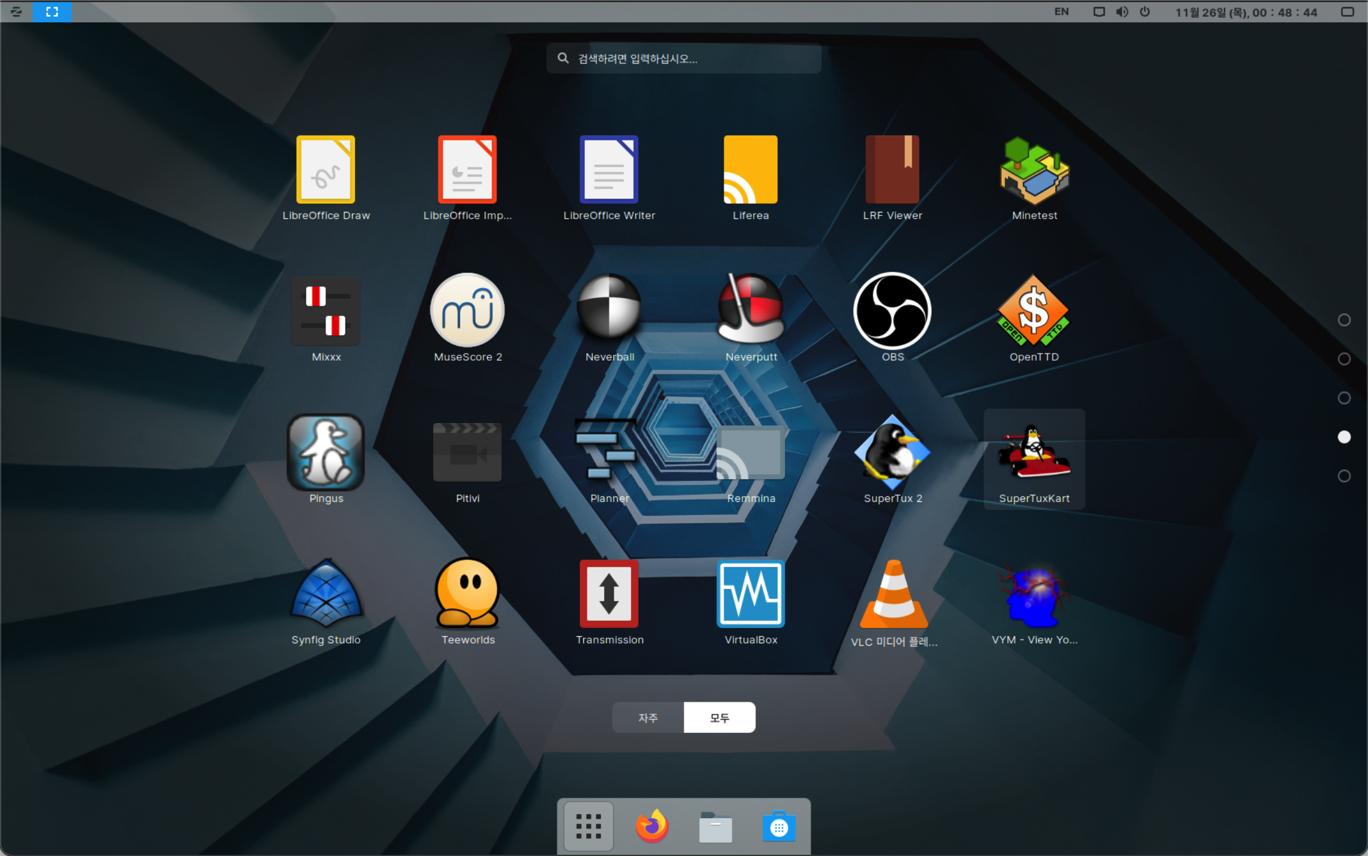
Task: Select the 모두 tab
Action: tap(719, 717)
